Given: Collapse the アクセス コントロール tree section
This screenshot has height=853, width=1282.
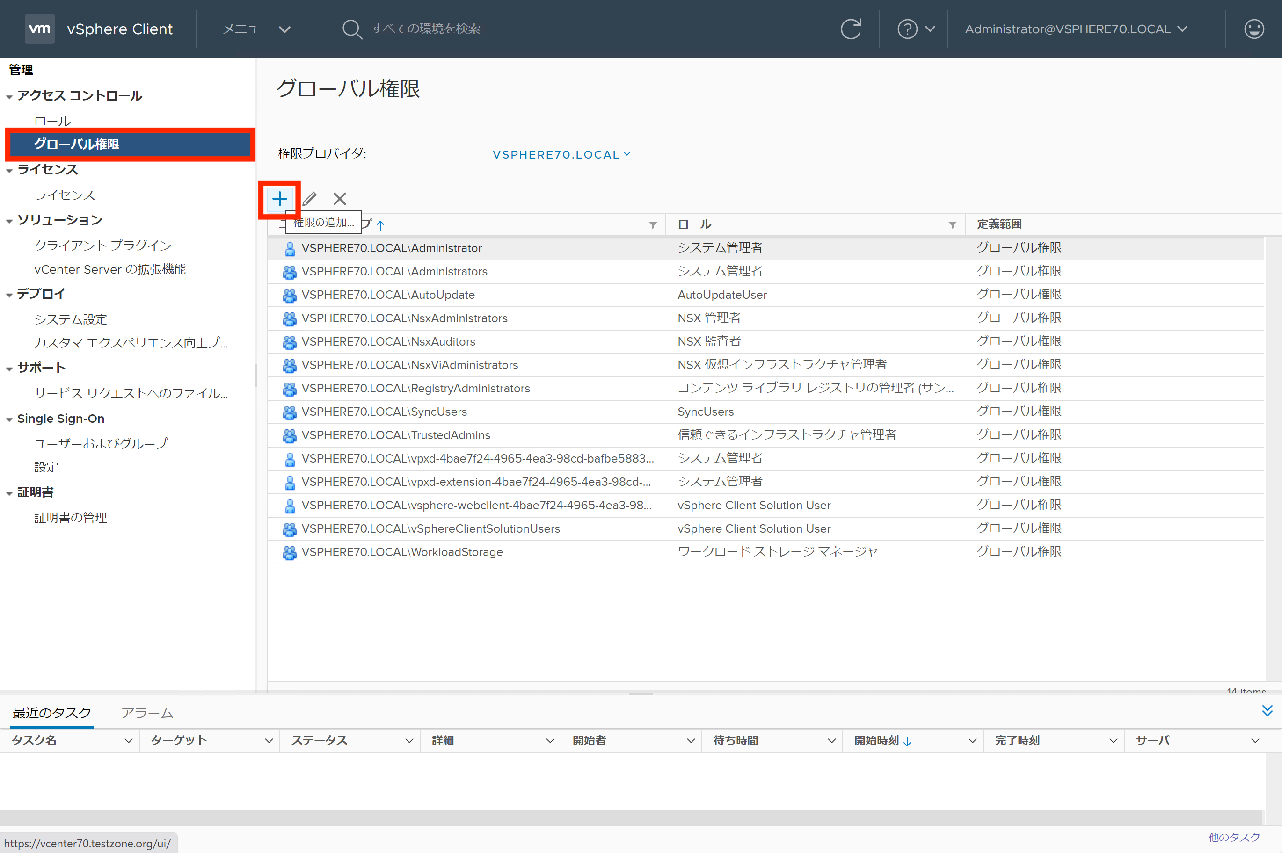Looking at the screenshot, I should point(9,97).
